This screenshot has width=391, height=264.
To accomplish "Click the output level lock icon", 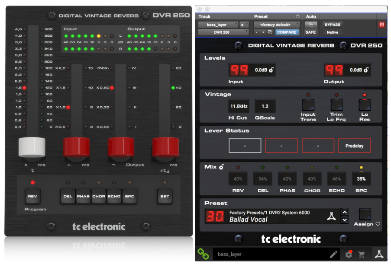I will pyautogui.click(x=366, y=70).
